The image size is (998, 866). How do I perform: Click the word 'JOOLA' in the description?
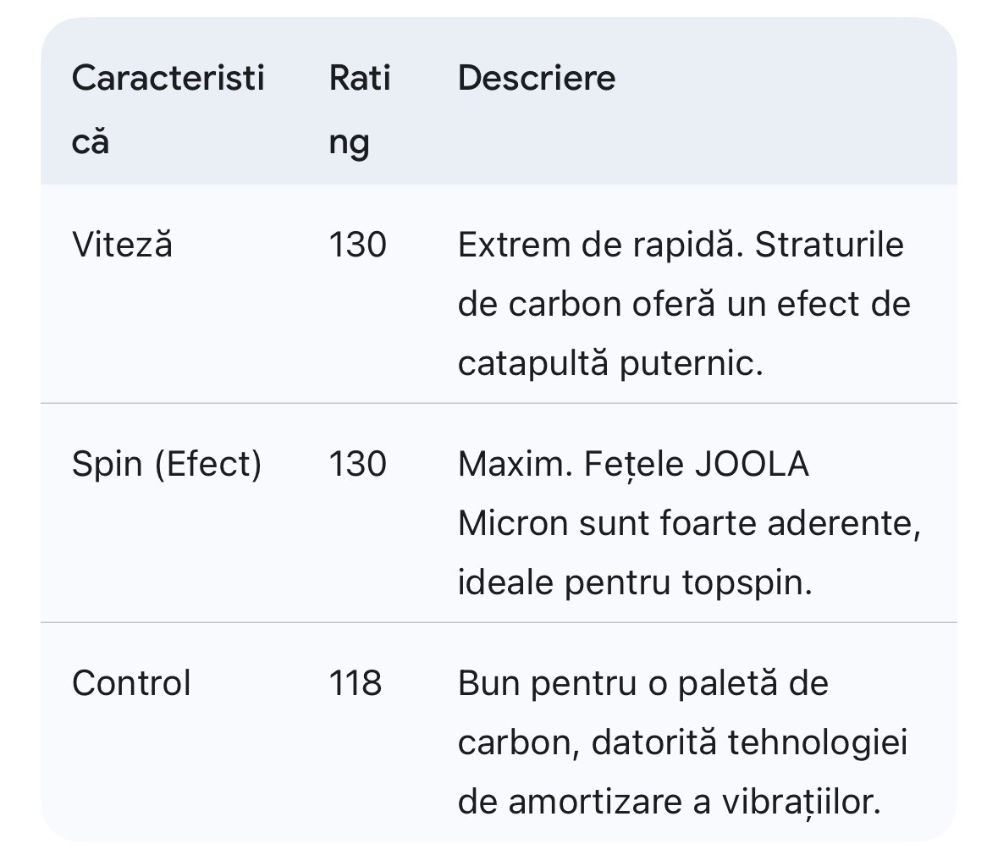pyautogui.click(x=752, y=464)
